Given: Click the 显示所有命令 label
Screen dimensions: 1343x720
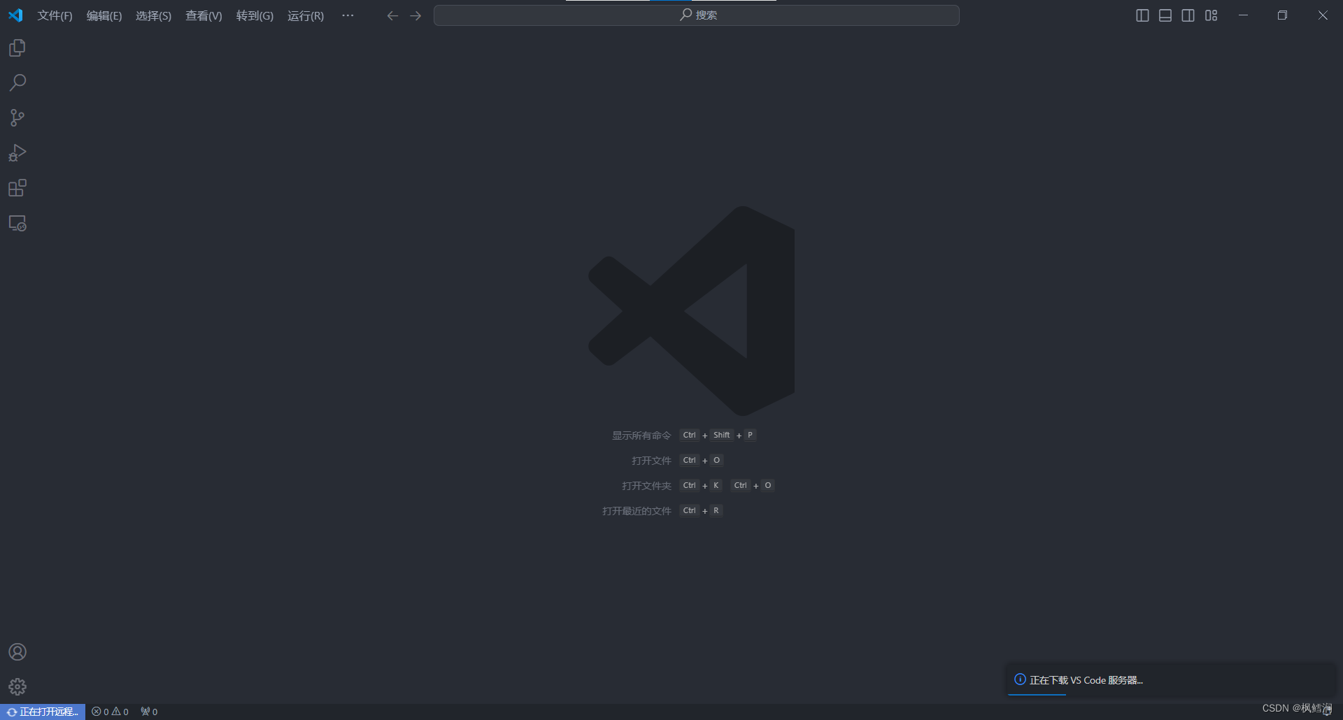Looking at the screenshot, I should click(x=641, y=435).
